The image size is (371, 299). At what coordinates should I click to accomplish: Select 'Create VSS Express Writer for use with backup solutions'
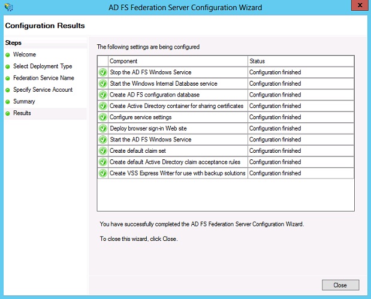(x=177, y=173)
